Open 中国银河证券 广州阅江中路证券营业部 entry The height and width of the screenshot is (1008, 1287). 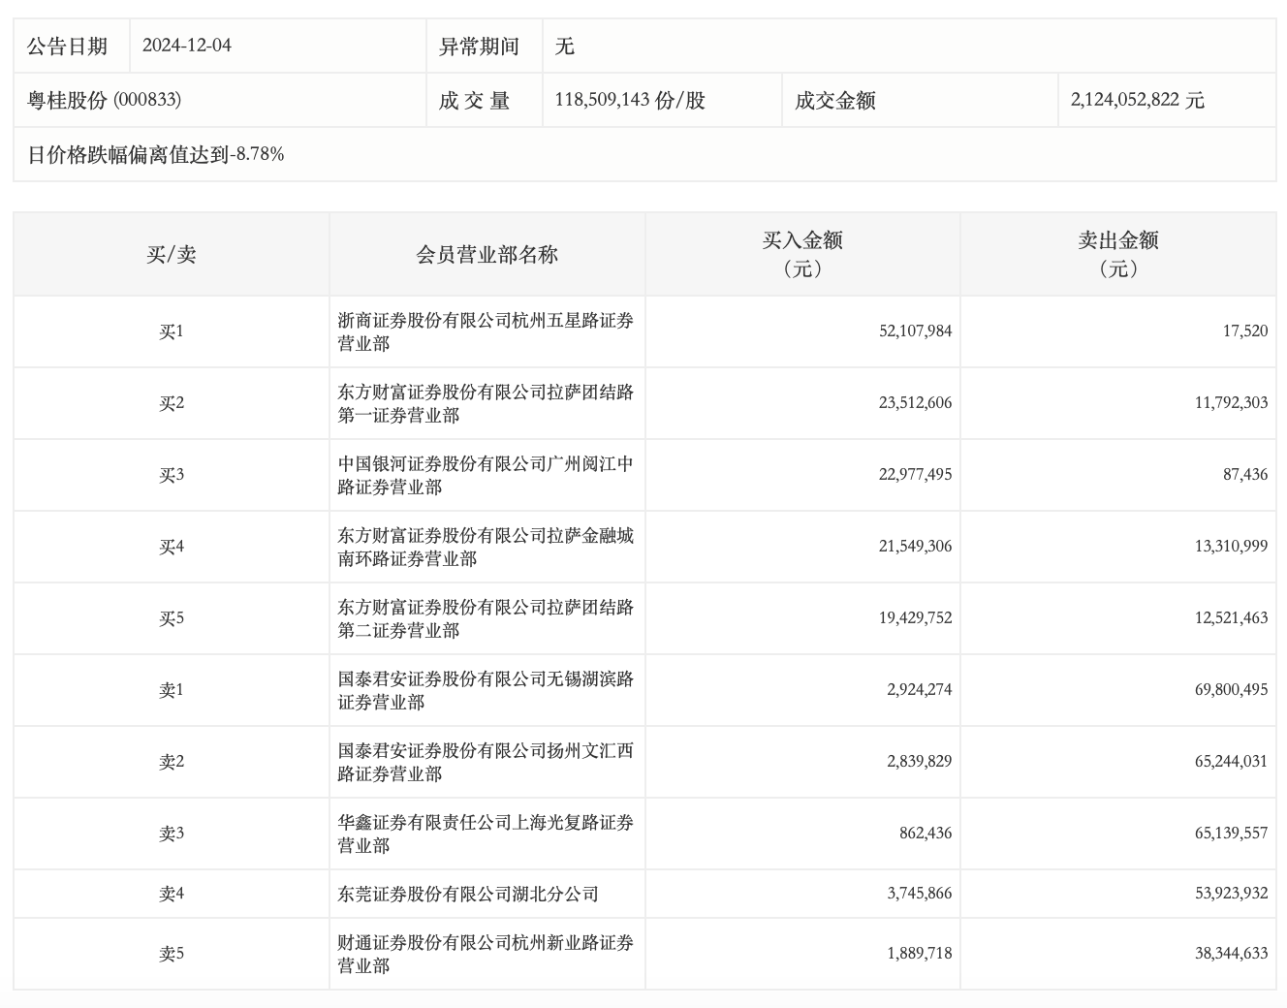(486, 475)
